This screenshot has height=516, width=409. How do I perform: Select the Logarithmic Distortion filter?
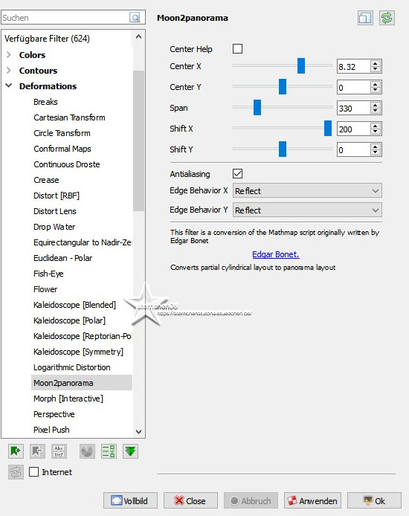pyautogui.click(x=71, y=367)
